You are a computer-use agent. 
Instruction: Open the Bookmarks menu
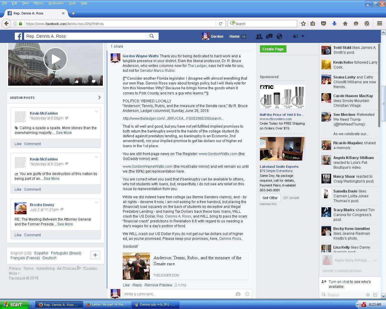click(56, 3)
